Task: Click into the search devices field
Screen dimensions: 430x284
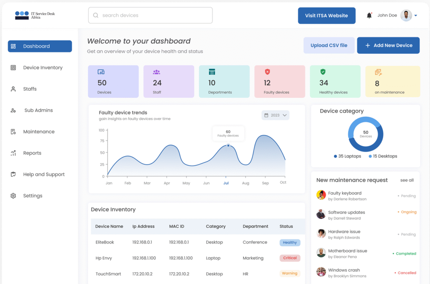Action: (x=155, y=16)
